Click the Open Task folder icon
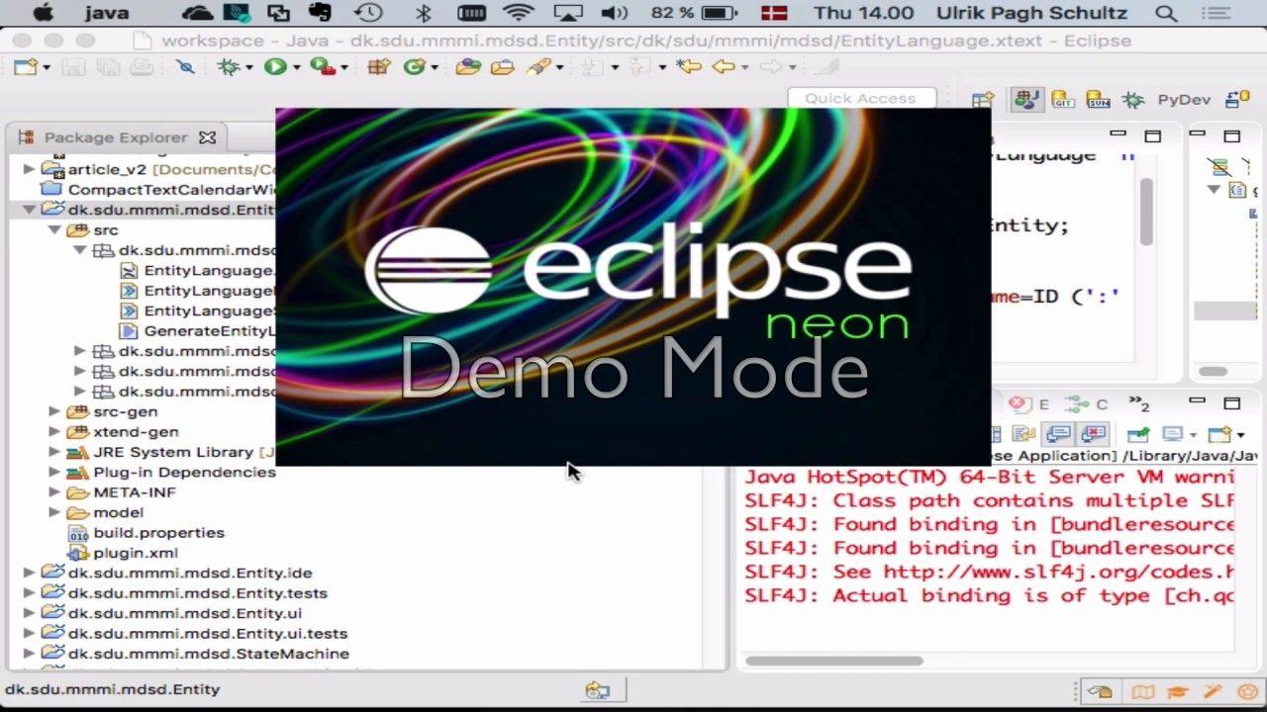1267x712 pixels. tap(503, 67)
